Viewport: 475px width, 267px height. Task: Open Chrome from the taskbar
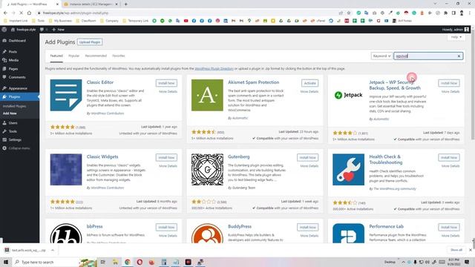tap(128, 262)
